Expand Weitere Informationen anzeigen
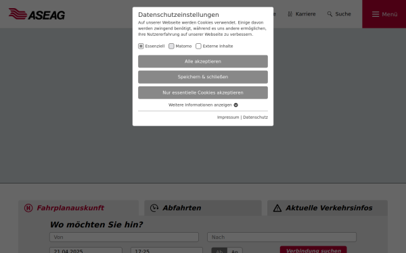The image size is (406, 253). coord(203,105)
